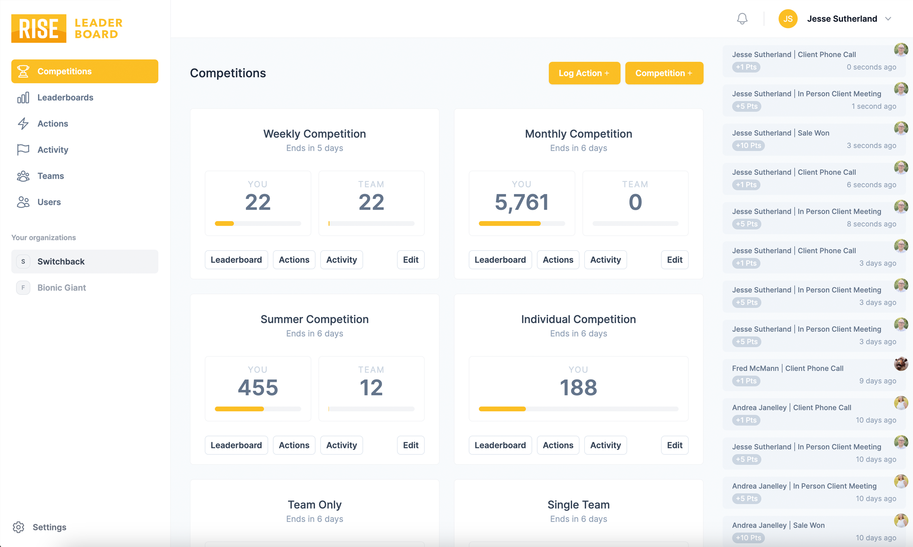This screenshot has width=913, height=547.
Task: Click the Teams sidebar icon
Action: pos(23,175)
